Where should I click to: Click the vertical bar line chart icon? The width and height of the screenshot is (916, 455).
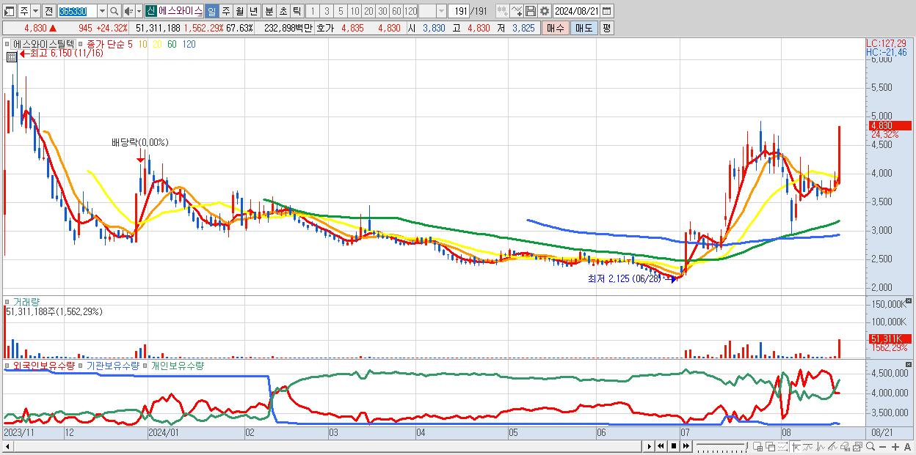pos(821,447)
